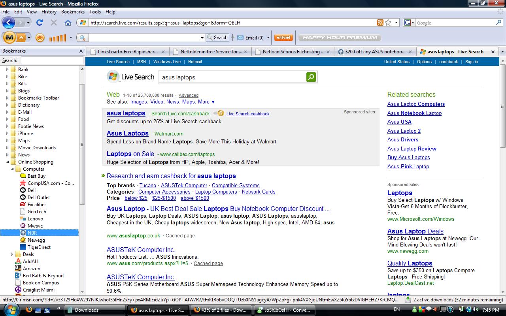Open the History menu
Screen dimensions: 506x316
[x=49, y=12]
